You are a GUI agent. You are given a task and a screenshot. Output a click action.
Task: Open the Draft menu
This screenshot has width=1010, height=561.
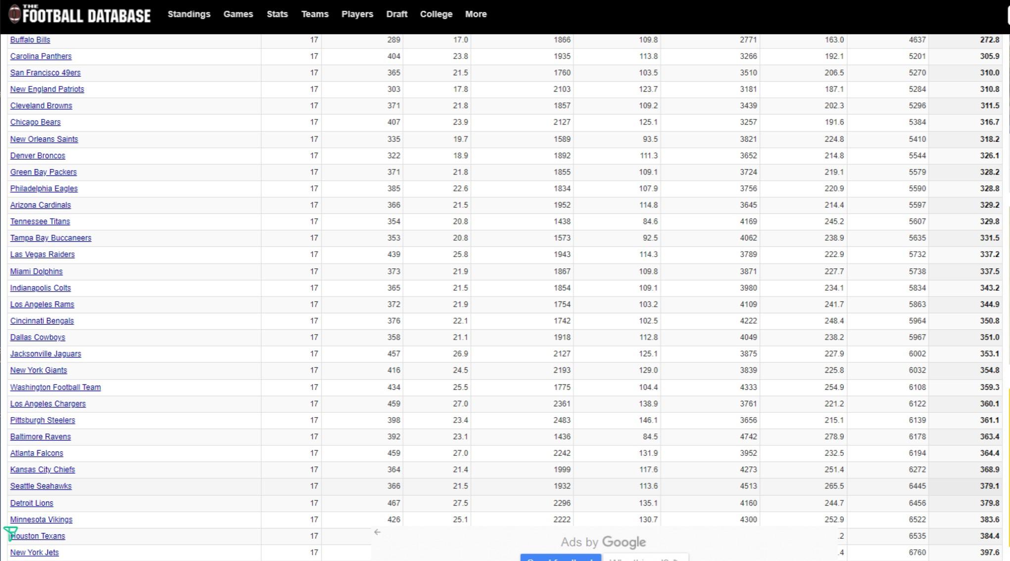click(x=397, y=14)
